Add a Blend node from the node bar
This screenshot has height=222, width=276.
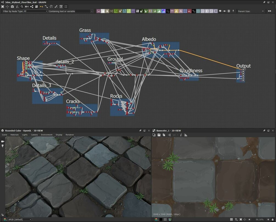(x=103, y=11)
